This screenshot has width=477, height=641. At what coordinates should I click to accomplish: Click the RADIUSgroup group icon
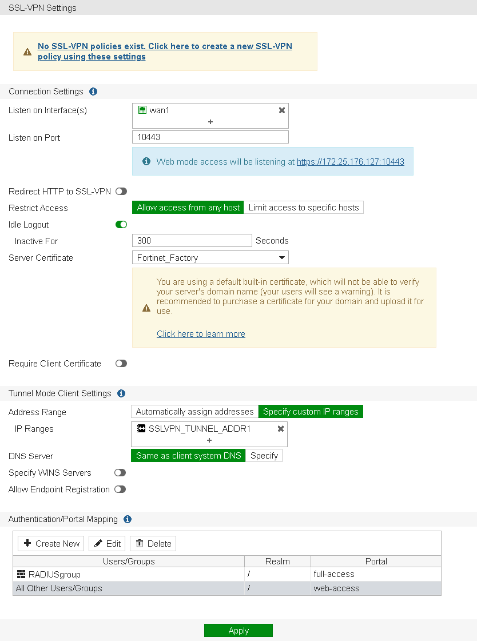[21, 574]
